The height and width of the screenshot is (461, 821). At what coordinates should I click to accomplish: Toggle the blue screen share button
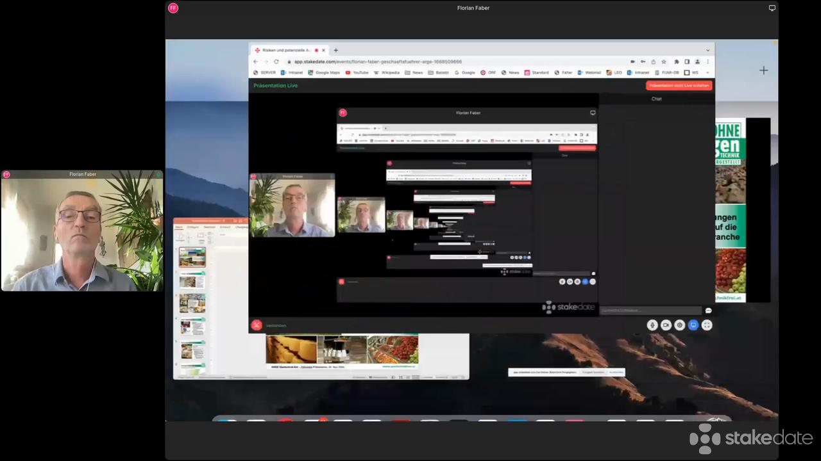pos(693,325)
